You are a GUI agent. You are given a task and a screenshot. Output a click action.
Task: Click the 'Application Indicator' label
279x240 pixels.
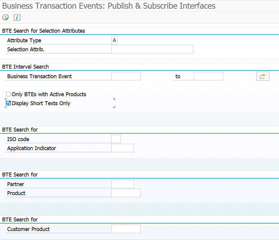pos(31,148)
